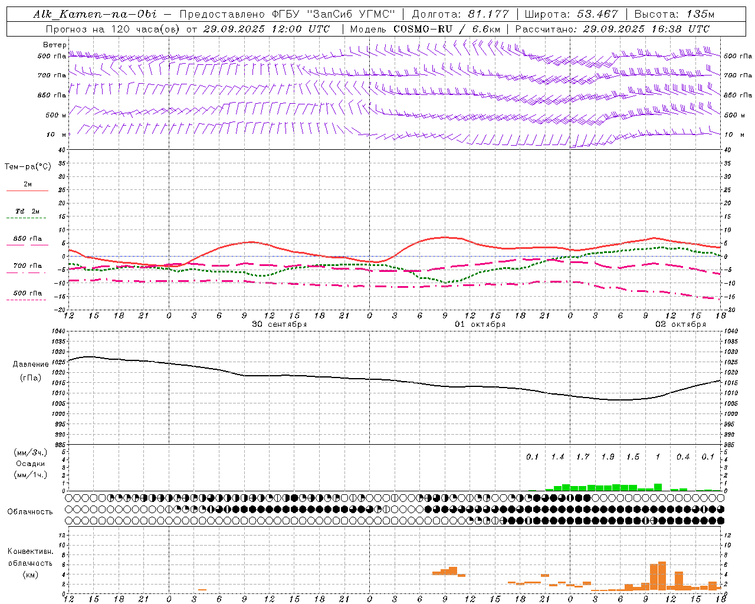Click the 'Рассчитано: 29.09.2025 16:38 UTC' text
This screenshot has height=604, width=755.
pyautogui.click(x=612, y=29)
